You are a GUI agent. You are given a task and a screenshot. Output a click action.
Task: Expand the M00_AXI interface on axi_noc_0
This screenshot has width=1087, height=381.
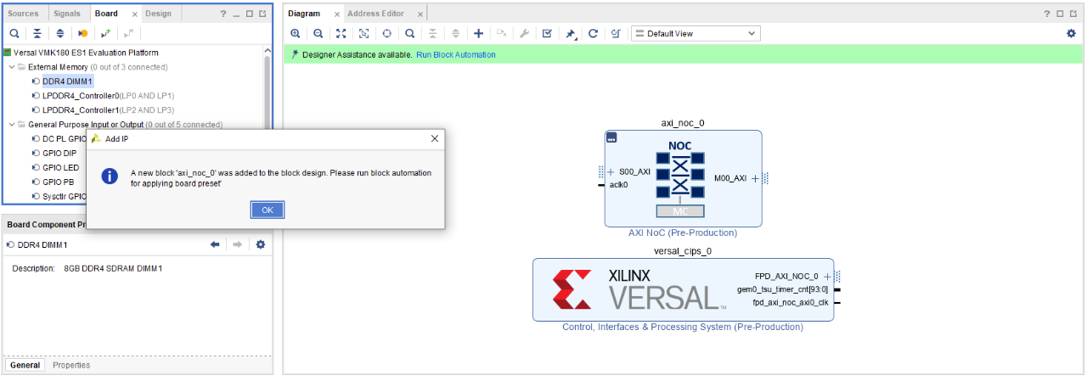pyautogui.click(x=755, y=178)
